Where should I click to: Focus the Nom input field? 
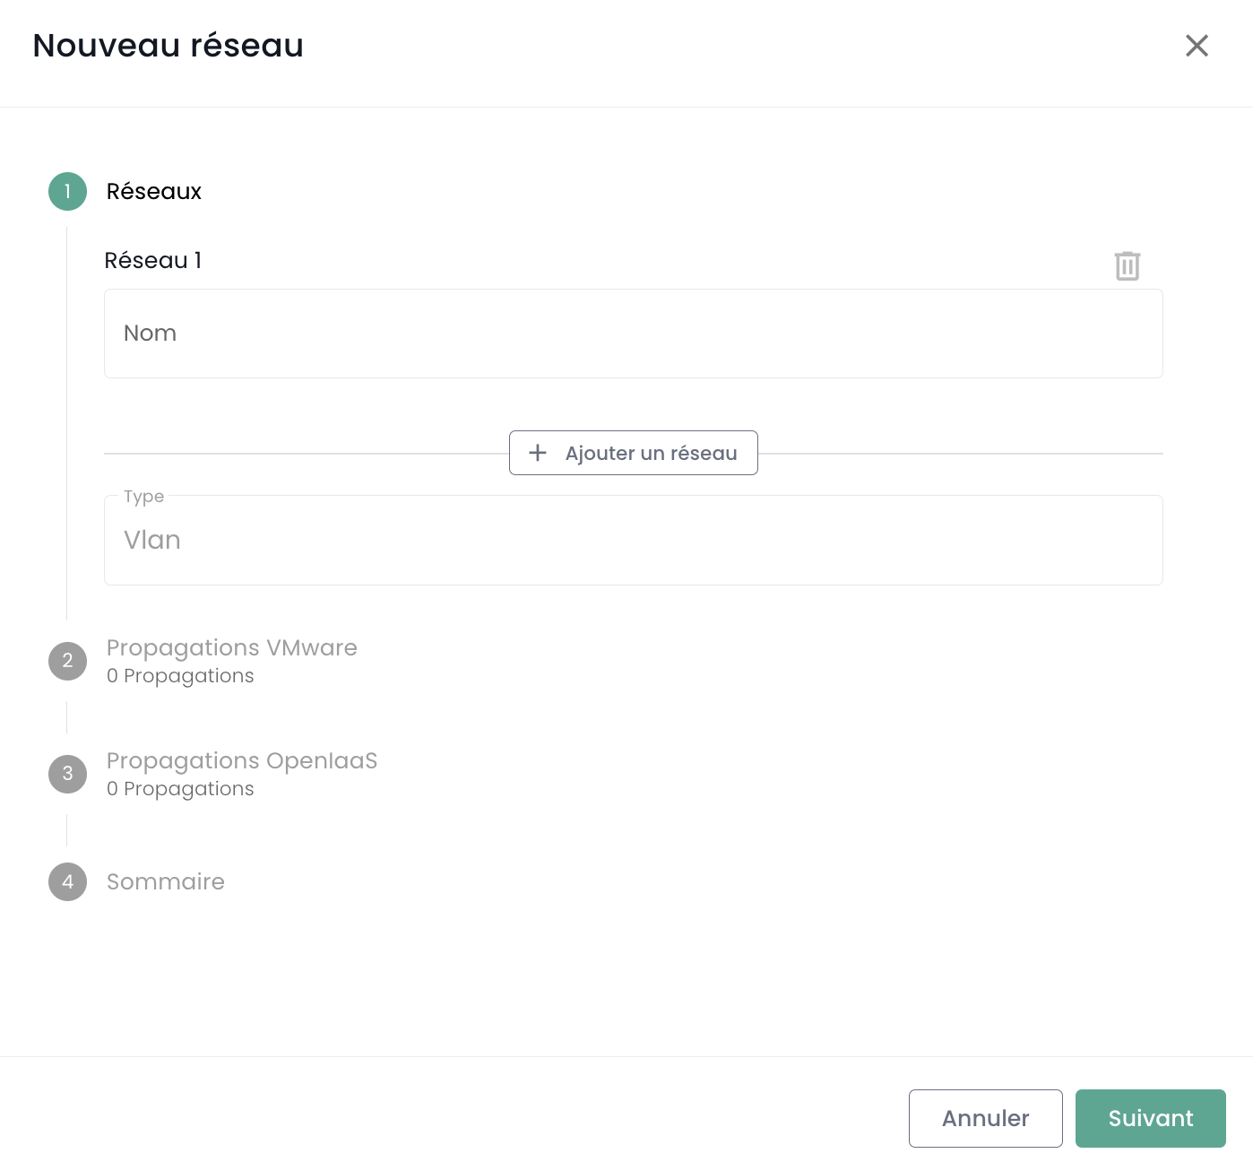click(x=633, y=334)
